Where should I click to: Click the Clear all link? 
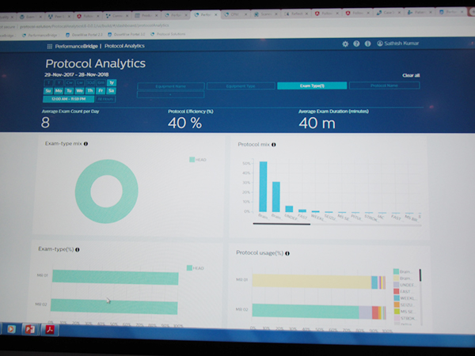coord(411,75)
